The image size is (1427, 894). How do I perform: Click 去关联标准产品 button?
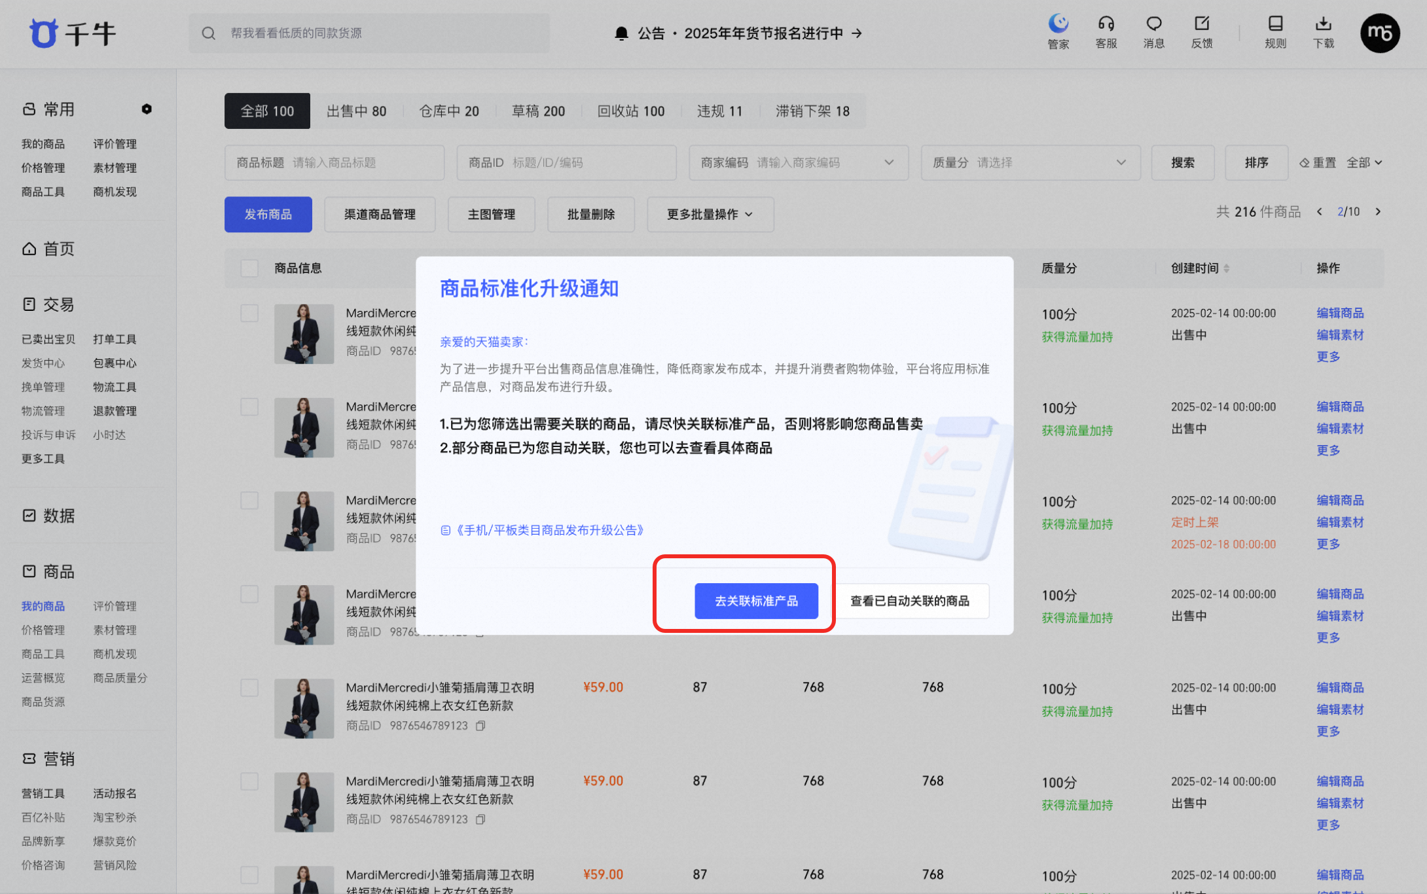[x=756, y=601]
